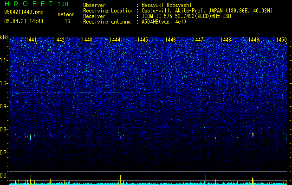Viewport: 292px width, 185px height.
Task: Select the ICOM IC-575 53.7492 MHz receiver text
Action: click(186, 16)
